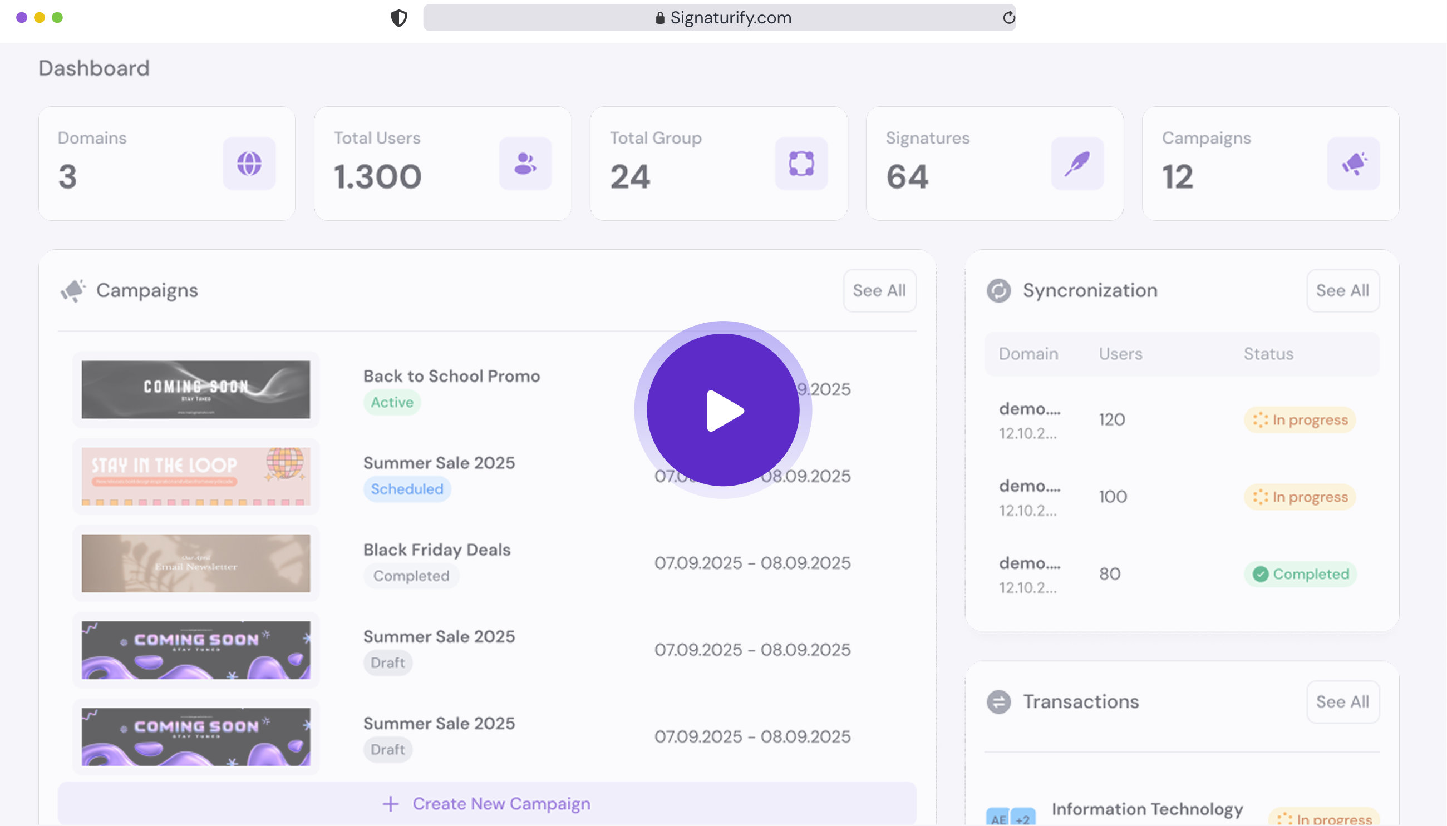
Task: Click the privacy shield icon in the browser
Action: tap(400, 17)
